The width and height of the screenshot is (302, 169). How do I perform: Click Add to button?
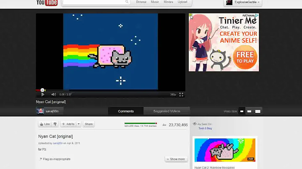(x=68, y=124)
